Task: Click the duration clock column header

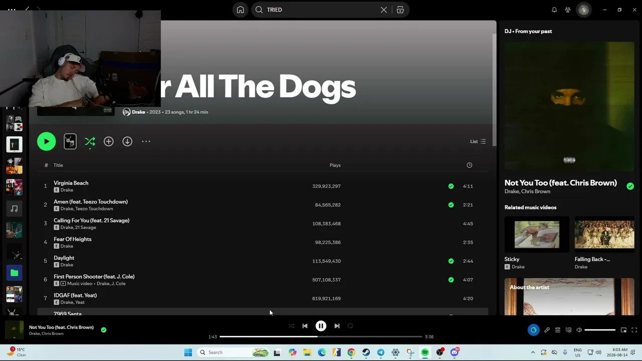Action: point(469,165)
